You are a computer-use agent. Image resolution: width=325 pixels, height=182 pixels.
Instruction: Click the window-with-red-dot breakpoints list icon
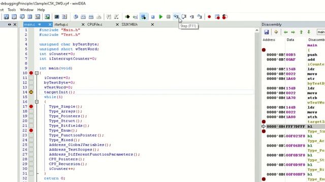pyautogui.click(x=217, y=17)
